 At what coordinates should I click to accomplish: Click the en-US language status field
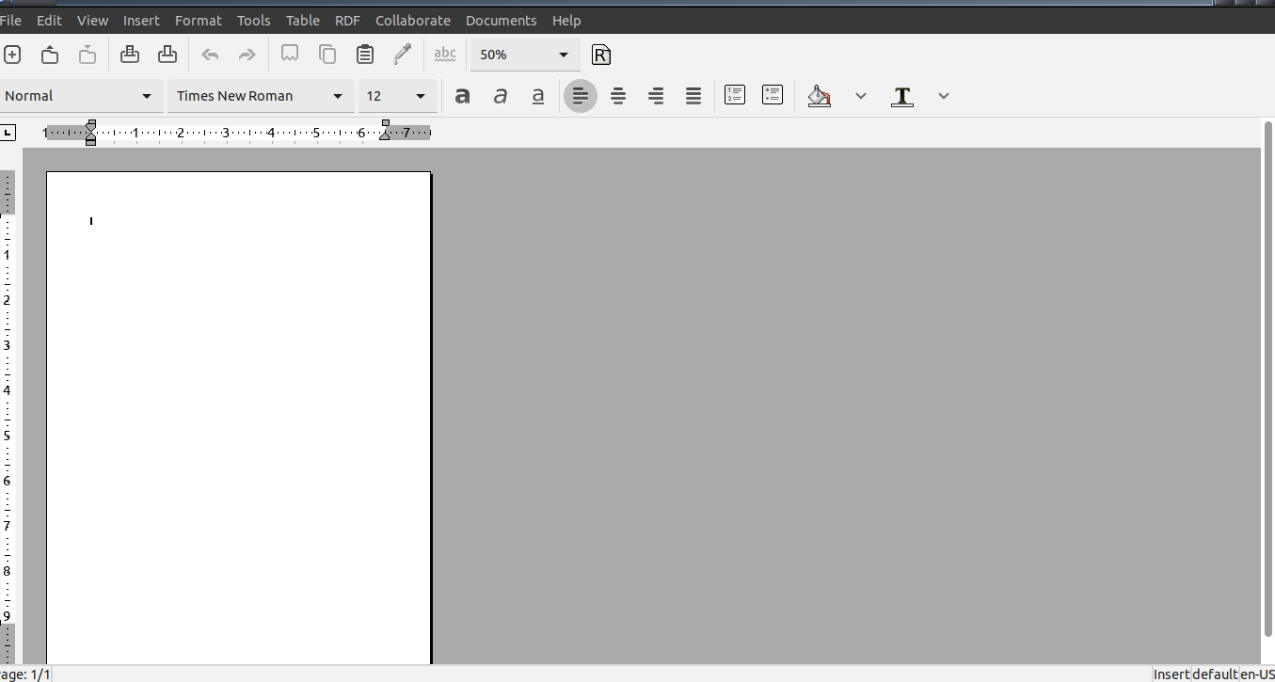point(1257,674)
